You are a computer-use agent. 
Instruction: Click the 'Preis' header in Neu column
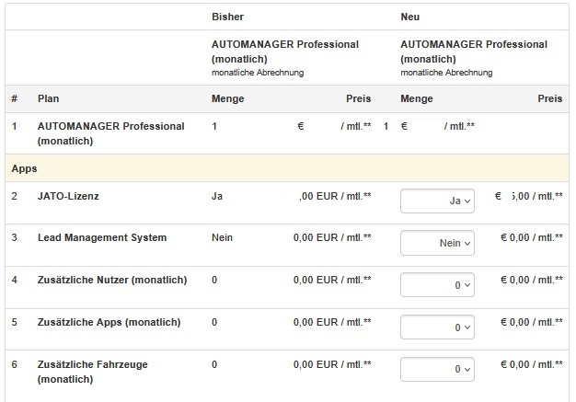tap(549, 98)
